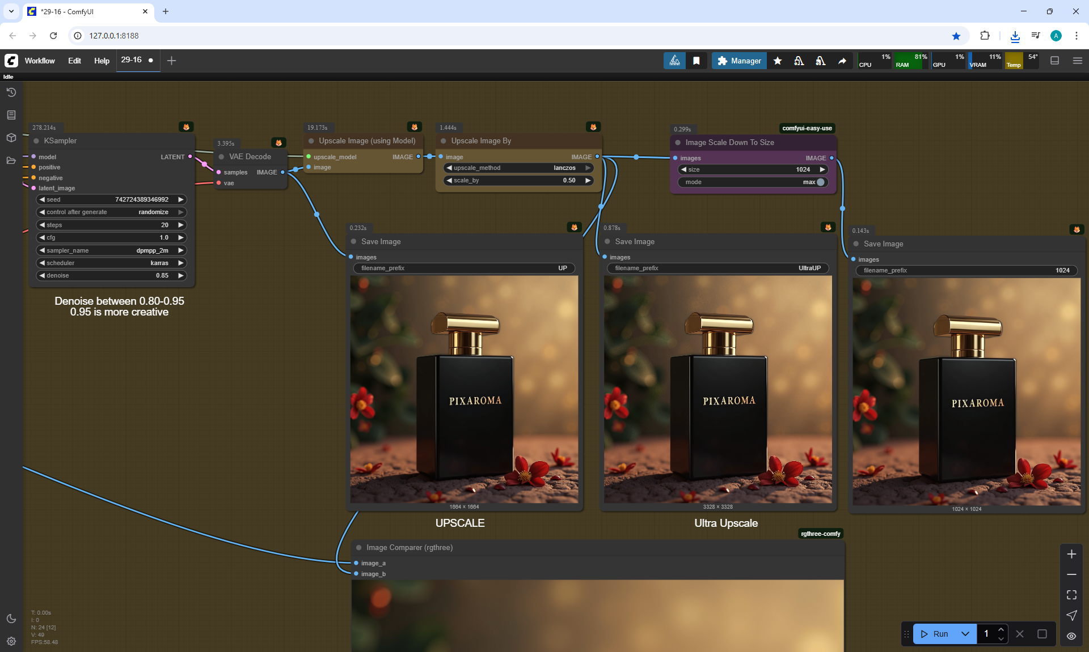
Task: Click the denoise 0.85 slider field
Action: click(112, 275)
